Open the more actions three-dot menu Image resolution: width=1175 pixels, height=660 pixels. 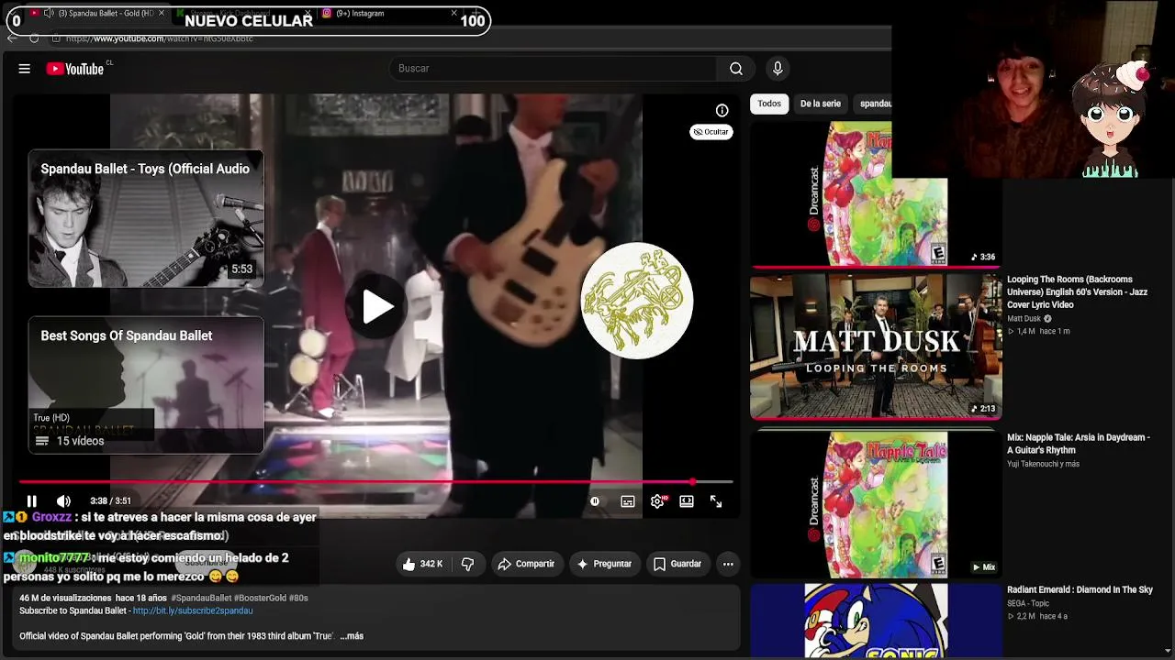(x=728, y=565)
